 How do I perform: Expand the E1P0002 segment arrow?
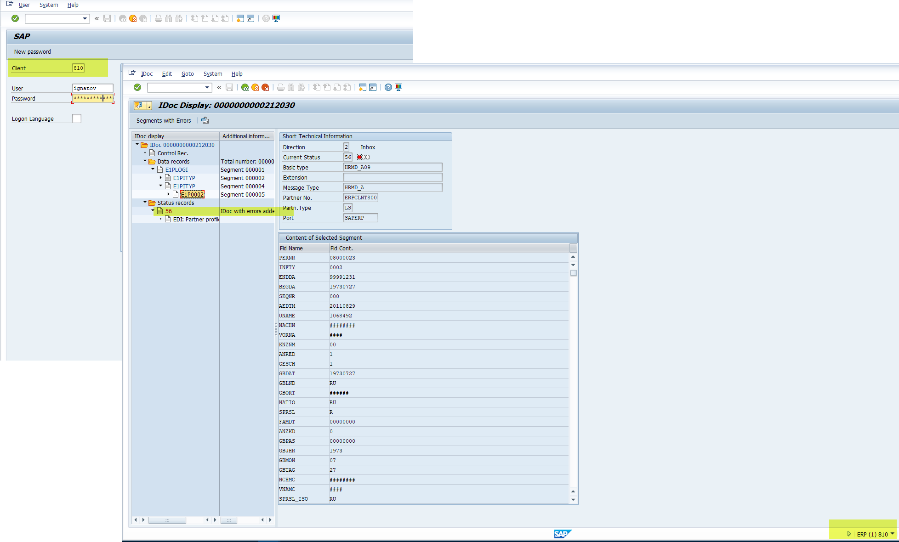click(x=168, y=194)
